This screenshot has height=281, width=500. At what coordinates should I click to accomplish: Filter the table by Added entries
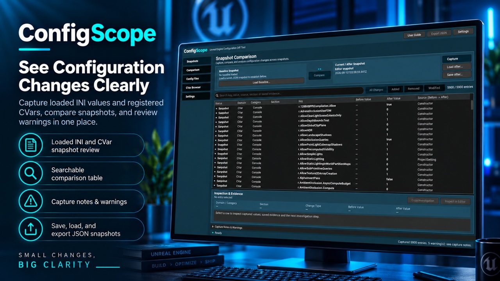[x=395, y=89]
